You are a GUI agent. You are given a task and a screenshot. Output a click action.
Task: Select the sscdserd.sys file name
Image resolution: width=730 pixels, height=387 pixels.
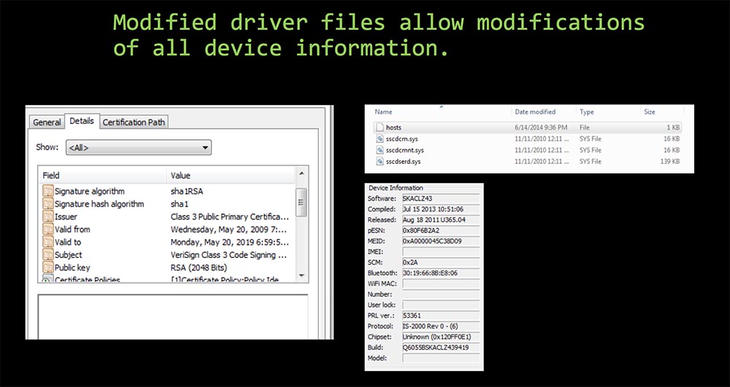pyautogui.click(x=403, y=161)
